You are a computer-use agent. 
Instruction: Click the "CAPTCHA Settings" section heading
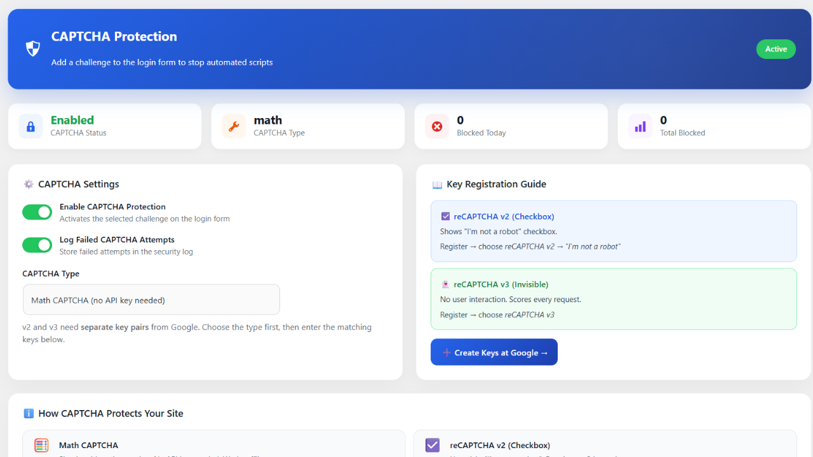click(x=79, y=184)
